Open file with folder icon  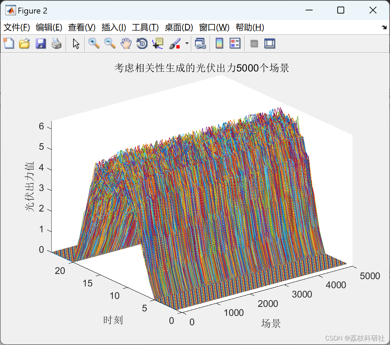point(24,43)
